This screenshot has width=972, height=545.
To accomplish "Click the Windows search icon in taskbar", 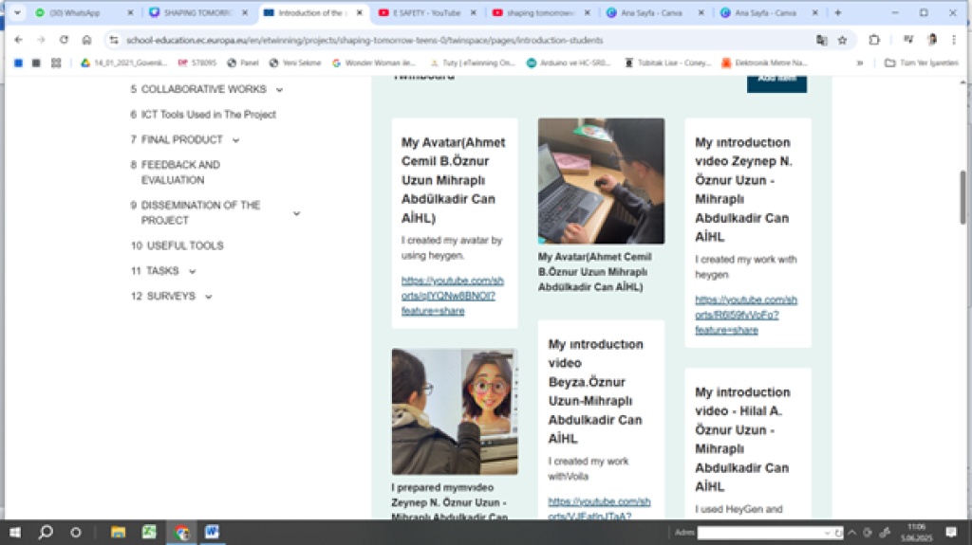I will 46,532.
